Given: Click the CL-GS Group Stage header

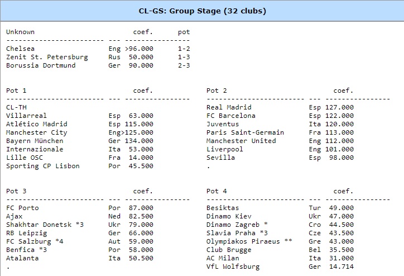Looking at the screenshot, I should click(202, 11).
